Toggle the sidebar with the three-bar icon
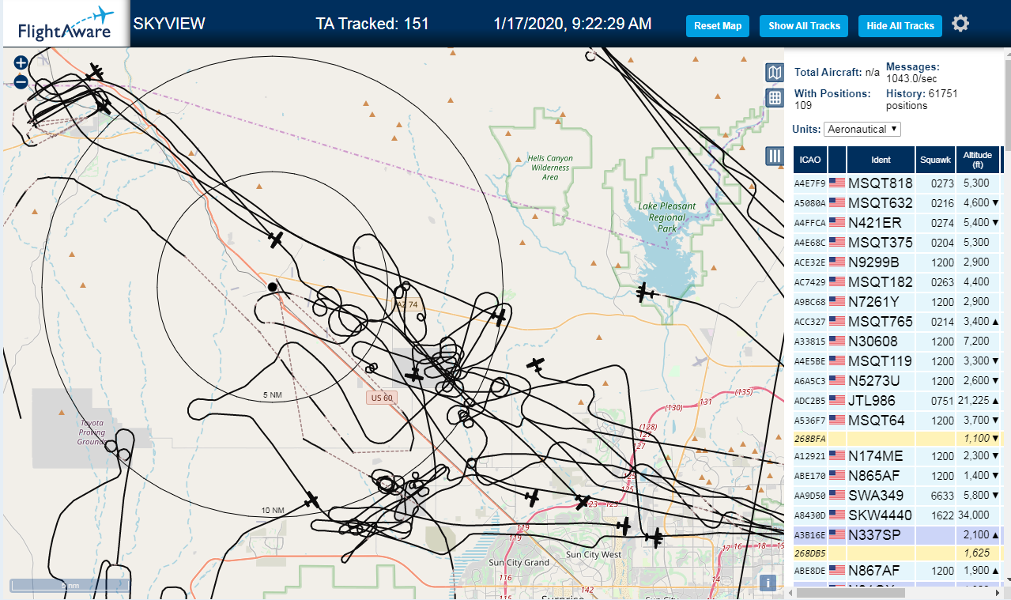The width and height of the screenshot is (1011, 600). [775, 156]
